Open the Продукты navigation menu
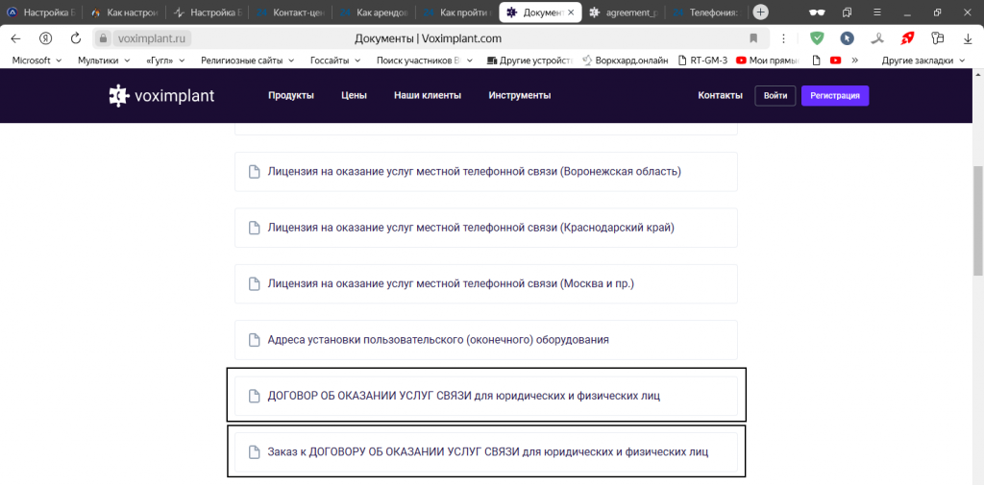Viewport: 984px width, 485px height. pyautogui.click(x=291, y=96)
